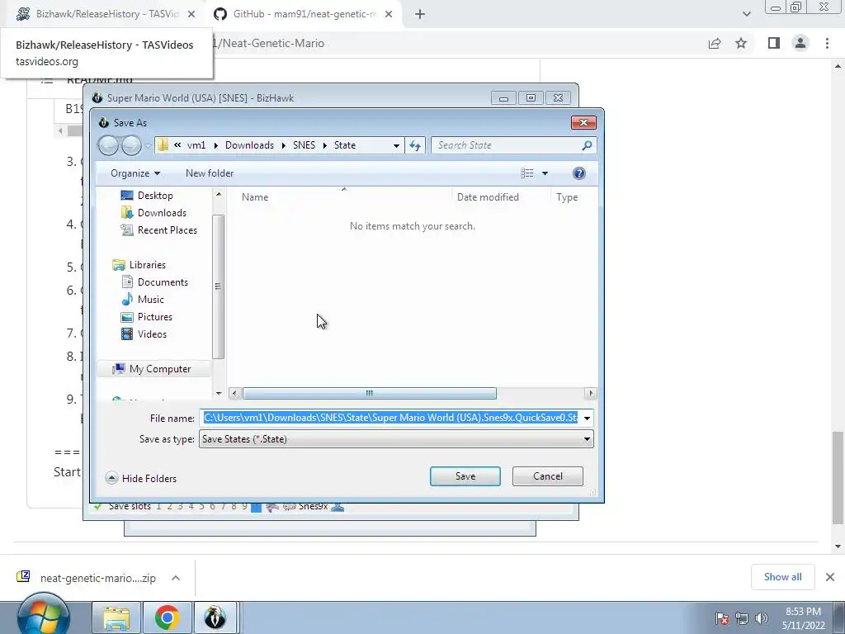Click the Type column header

[x=567, y=197]
